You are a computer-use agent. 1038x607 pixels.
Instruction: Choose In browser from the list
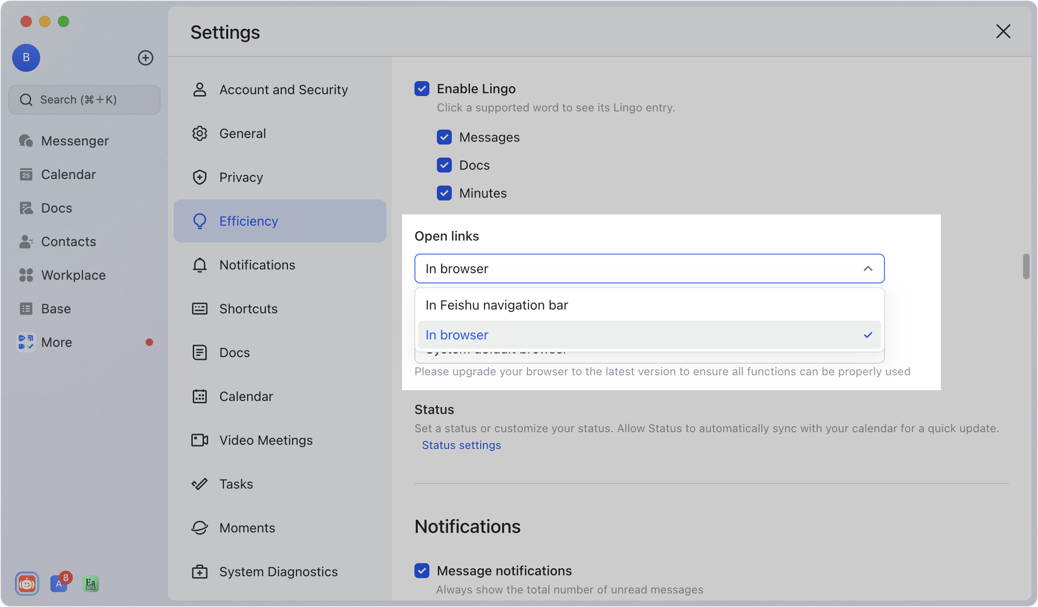coord(456,335)
